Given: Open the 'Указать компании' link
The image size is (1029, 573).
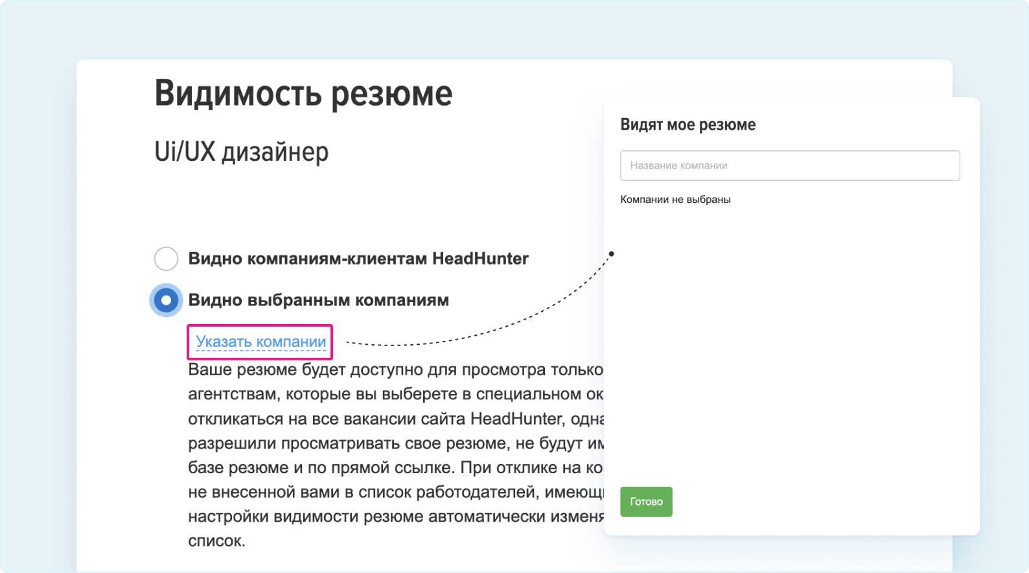Looking at the screenshot, I should pos(260,342).
